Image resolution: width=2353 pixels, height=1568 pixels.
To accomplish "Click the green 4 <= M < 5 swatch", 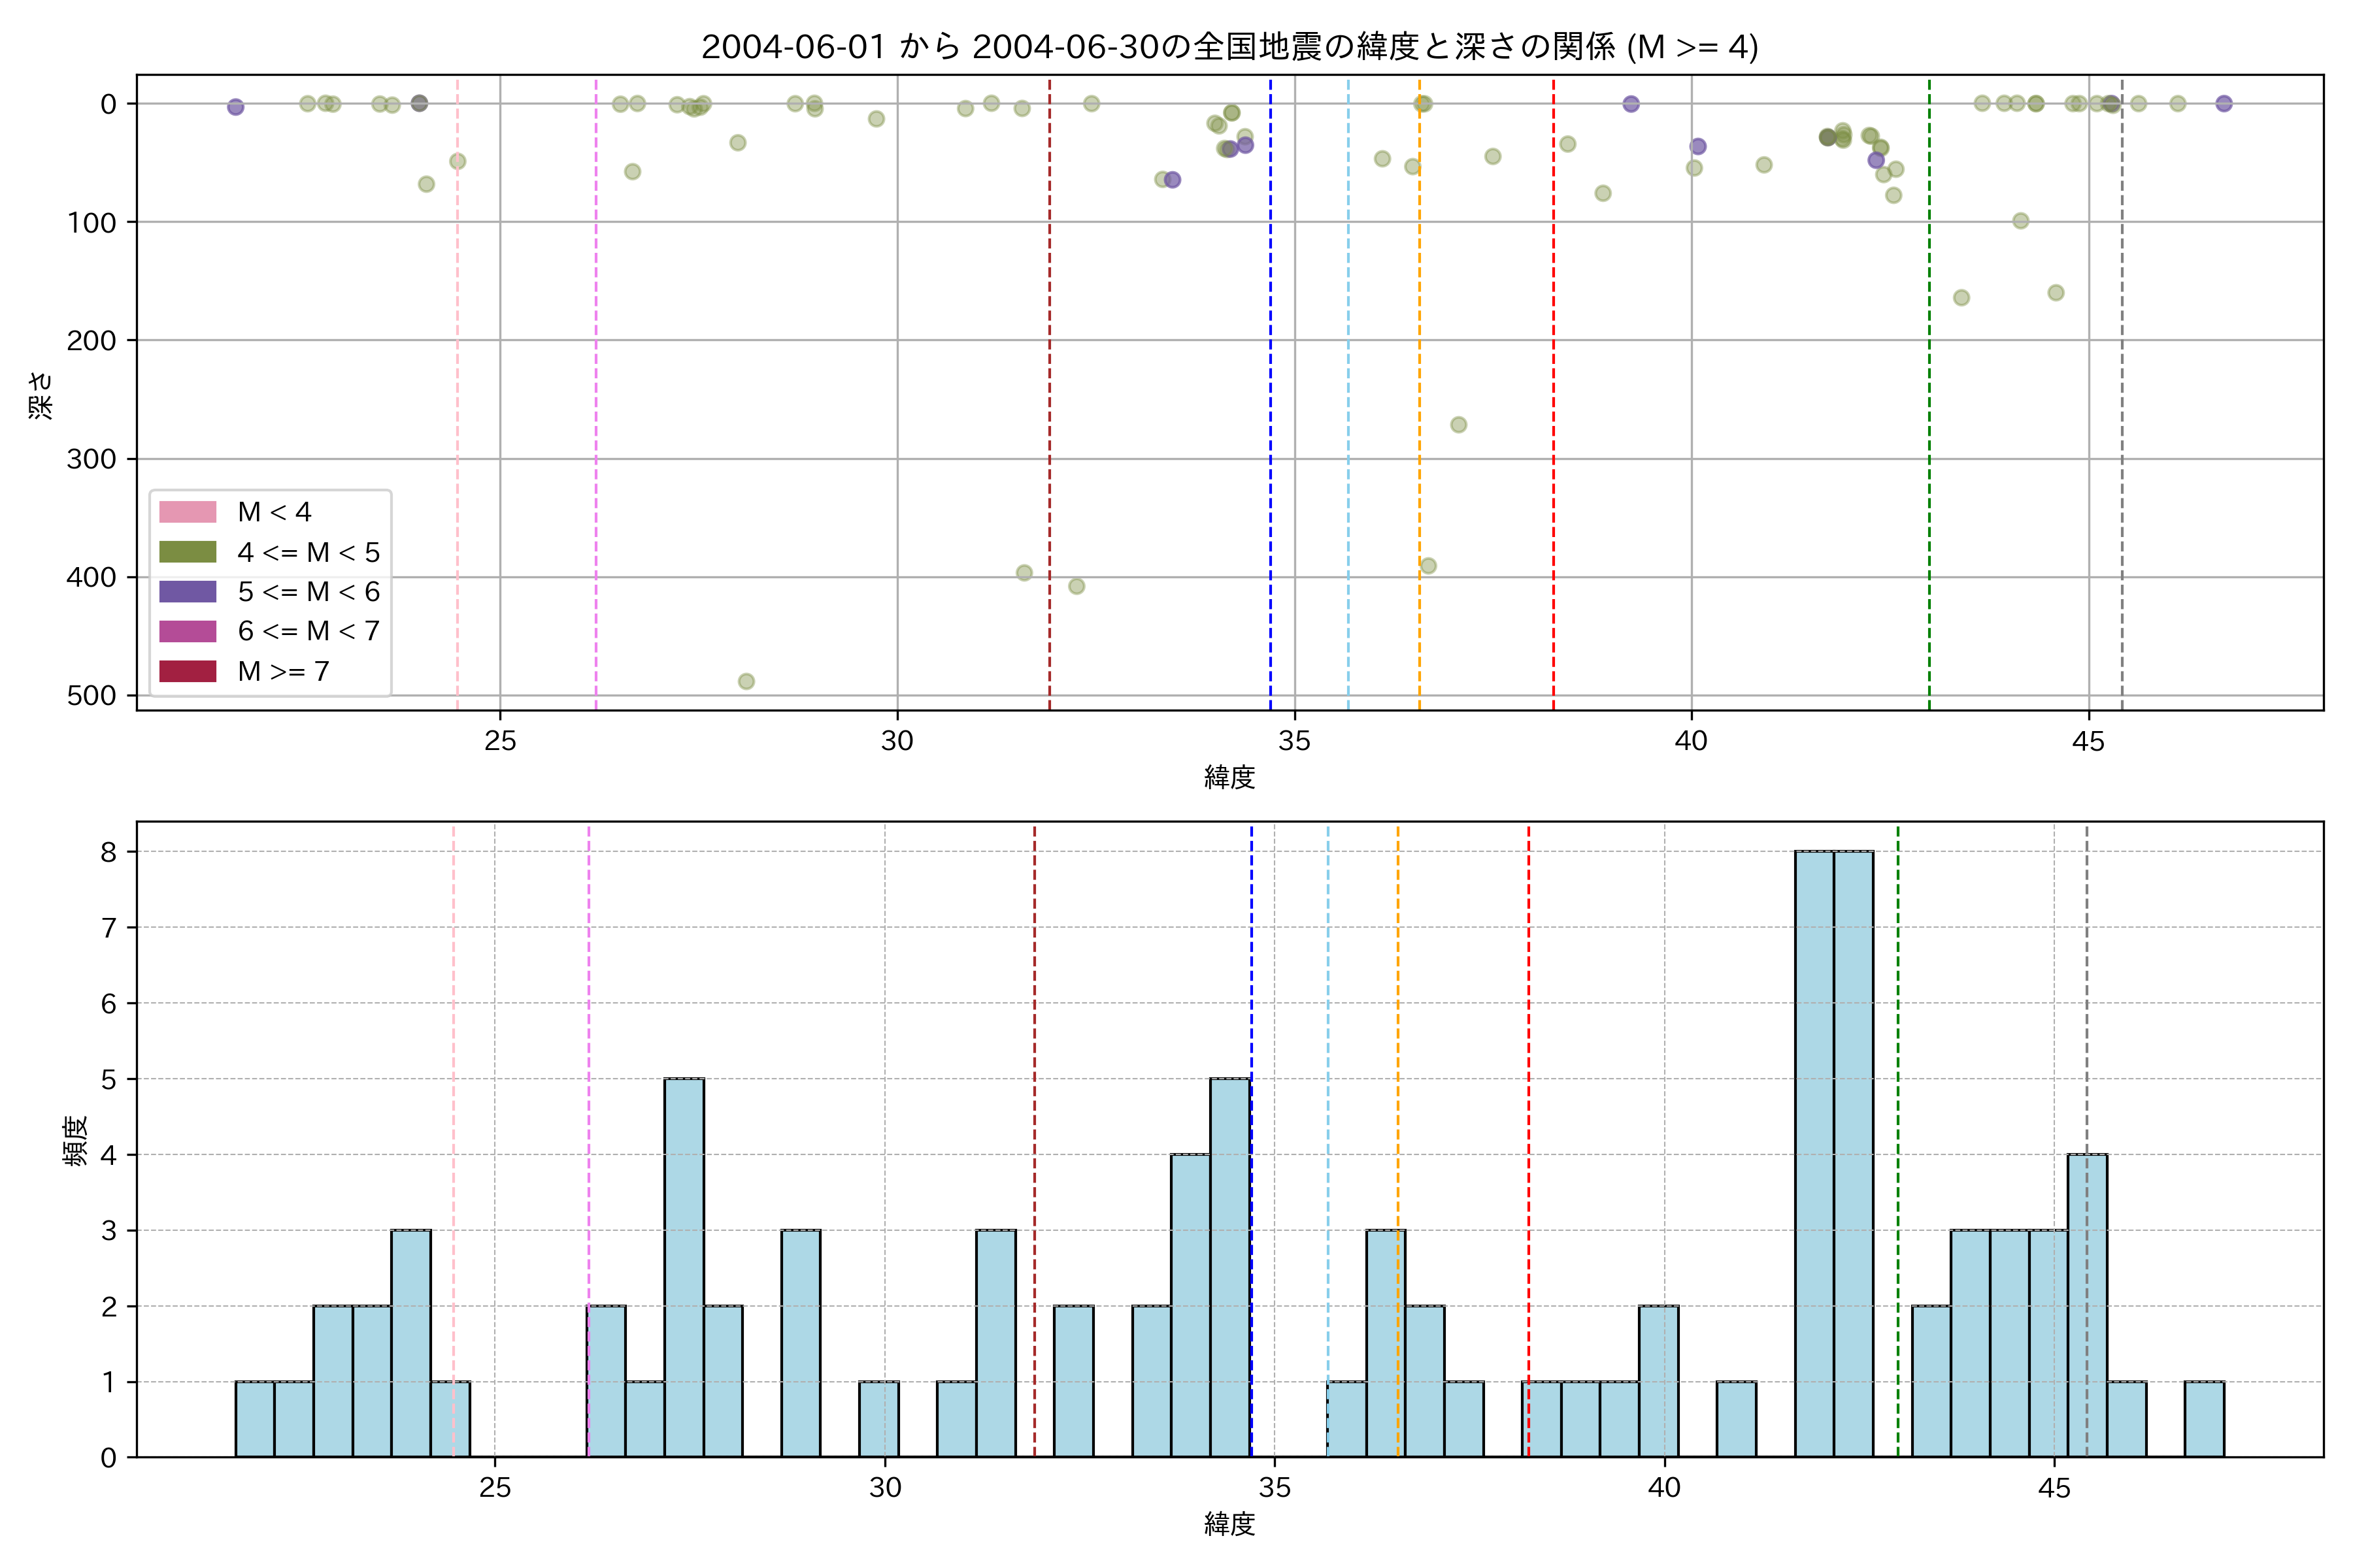I will point(187,552).
